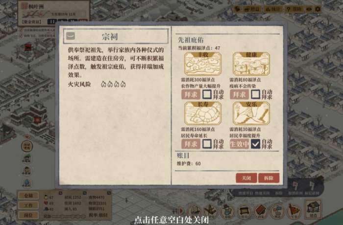Open the 工作 work tab
The image size is (343, 225).
point(28,205)
